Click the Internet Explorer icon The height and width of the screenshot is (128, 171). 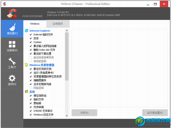tap(27, 31)
